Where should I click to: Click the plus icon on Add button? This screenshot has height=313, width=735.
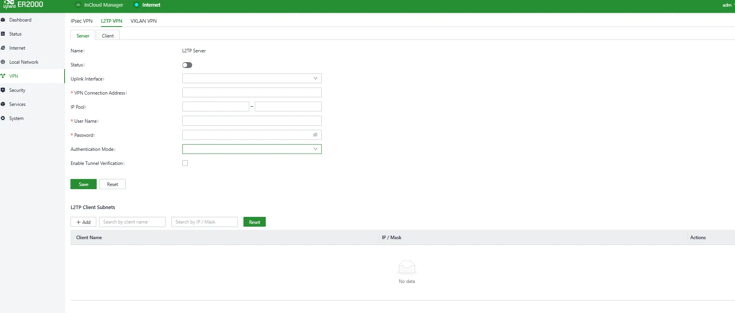79,222
